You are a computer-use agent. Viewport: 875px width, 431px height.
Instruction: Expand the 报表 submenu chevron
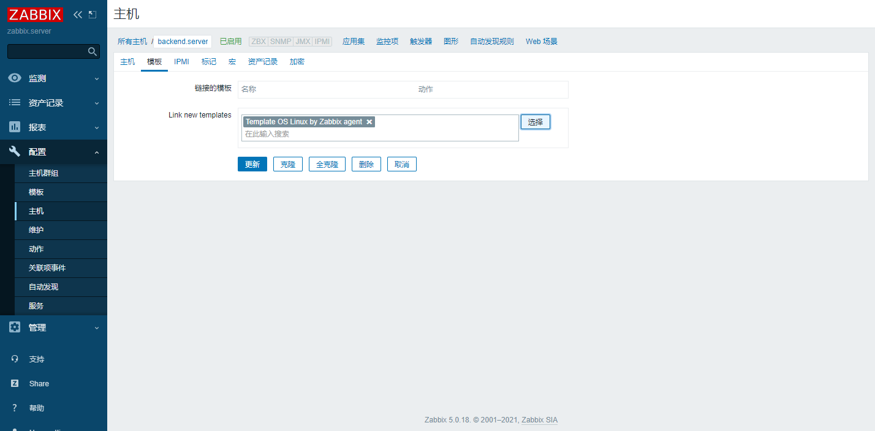[x=96, y=127]
